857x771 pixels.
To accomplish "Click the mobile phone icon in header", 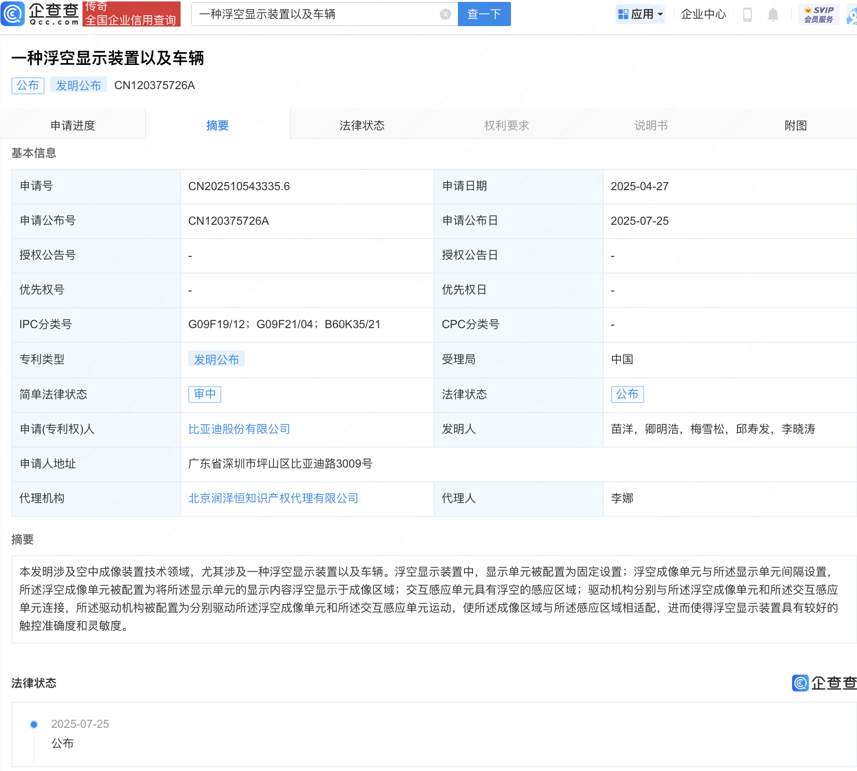I will (x=748, y=14).
